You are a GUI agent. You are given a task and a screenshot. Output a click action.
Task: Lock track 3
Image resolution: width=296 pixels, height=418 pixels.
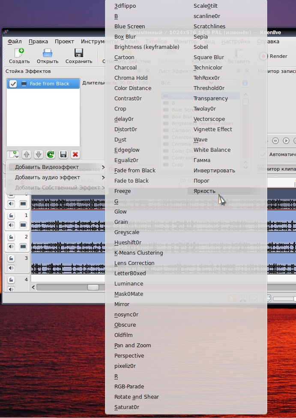click(x=11, y=259)
